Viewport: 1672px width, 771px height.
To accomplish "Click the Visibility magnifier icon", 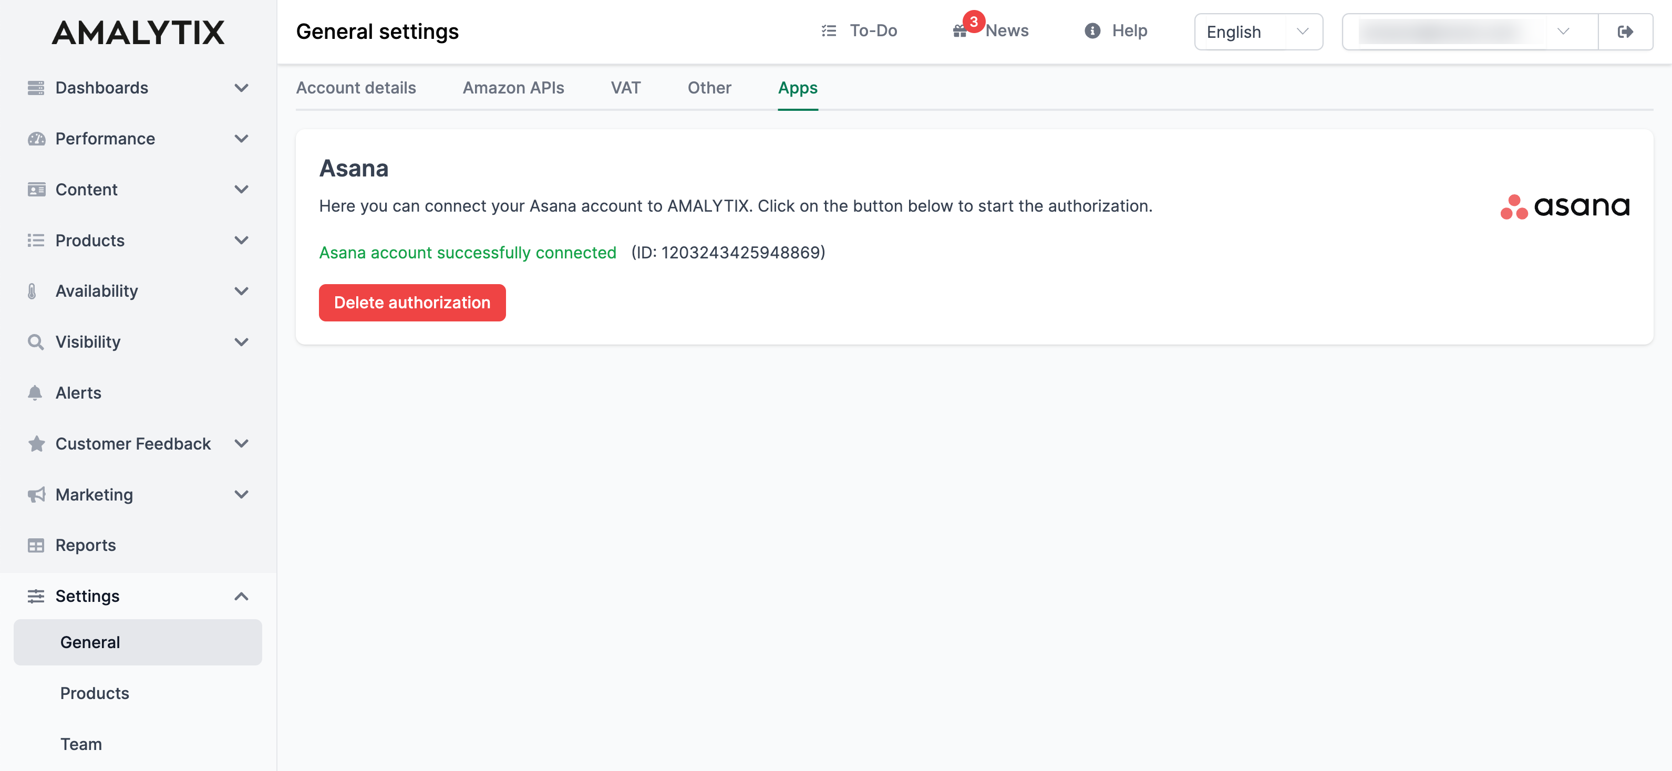I will 36,342.
